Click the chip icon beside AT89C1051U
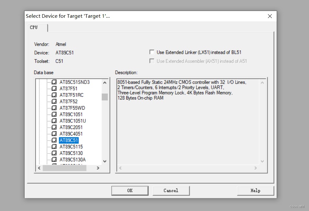This screenshot has width=309, height=211. [54, 121]
